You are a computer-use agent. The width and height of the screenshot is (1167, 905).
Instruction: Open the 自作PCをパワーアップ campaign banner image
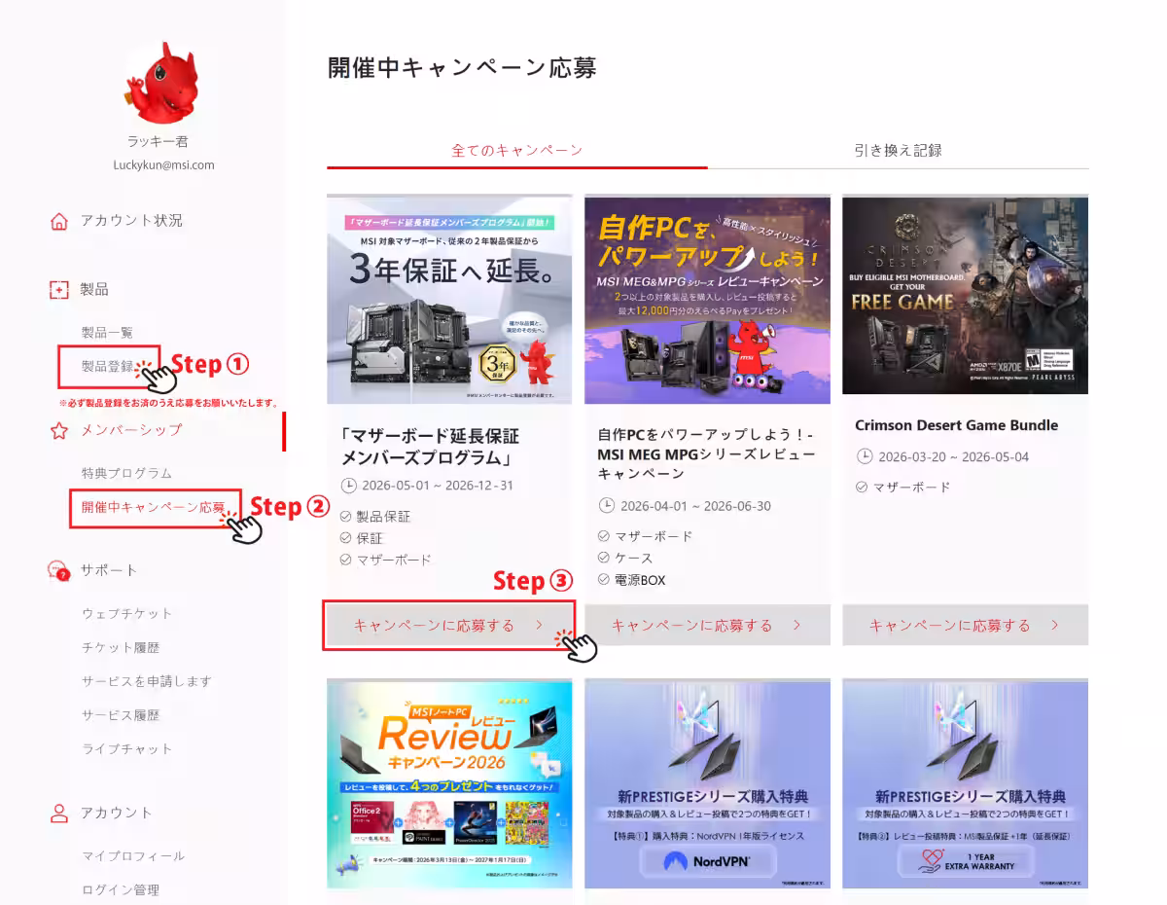click(707, 300)
